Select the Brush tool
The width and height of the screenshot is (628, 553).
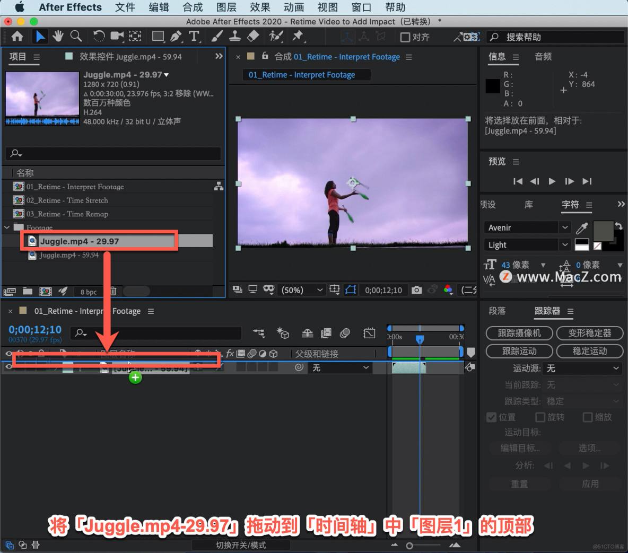pyautogui.click(x=217, y=37)
